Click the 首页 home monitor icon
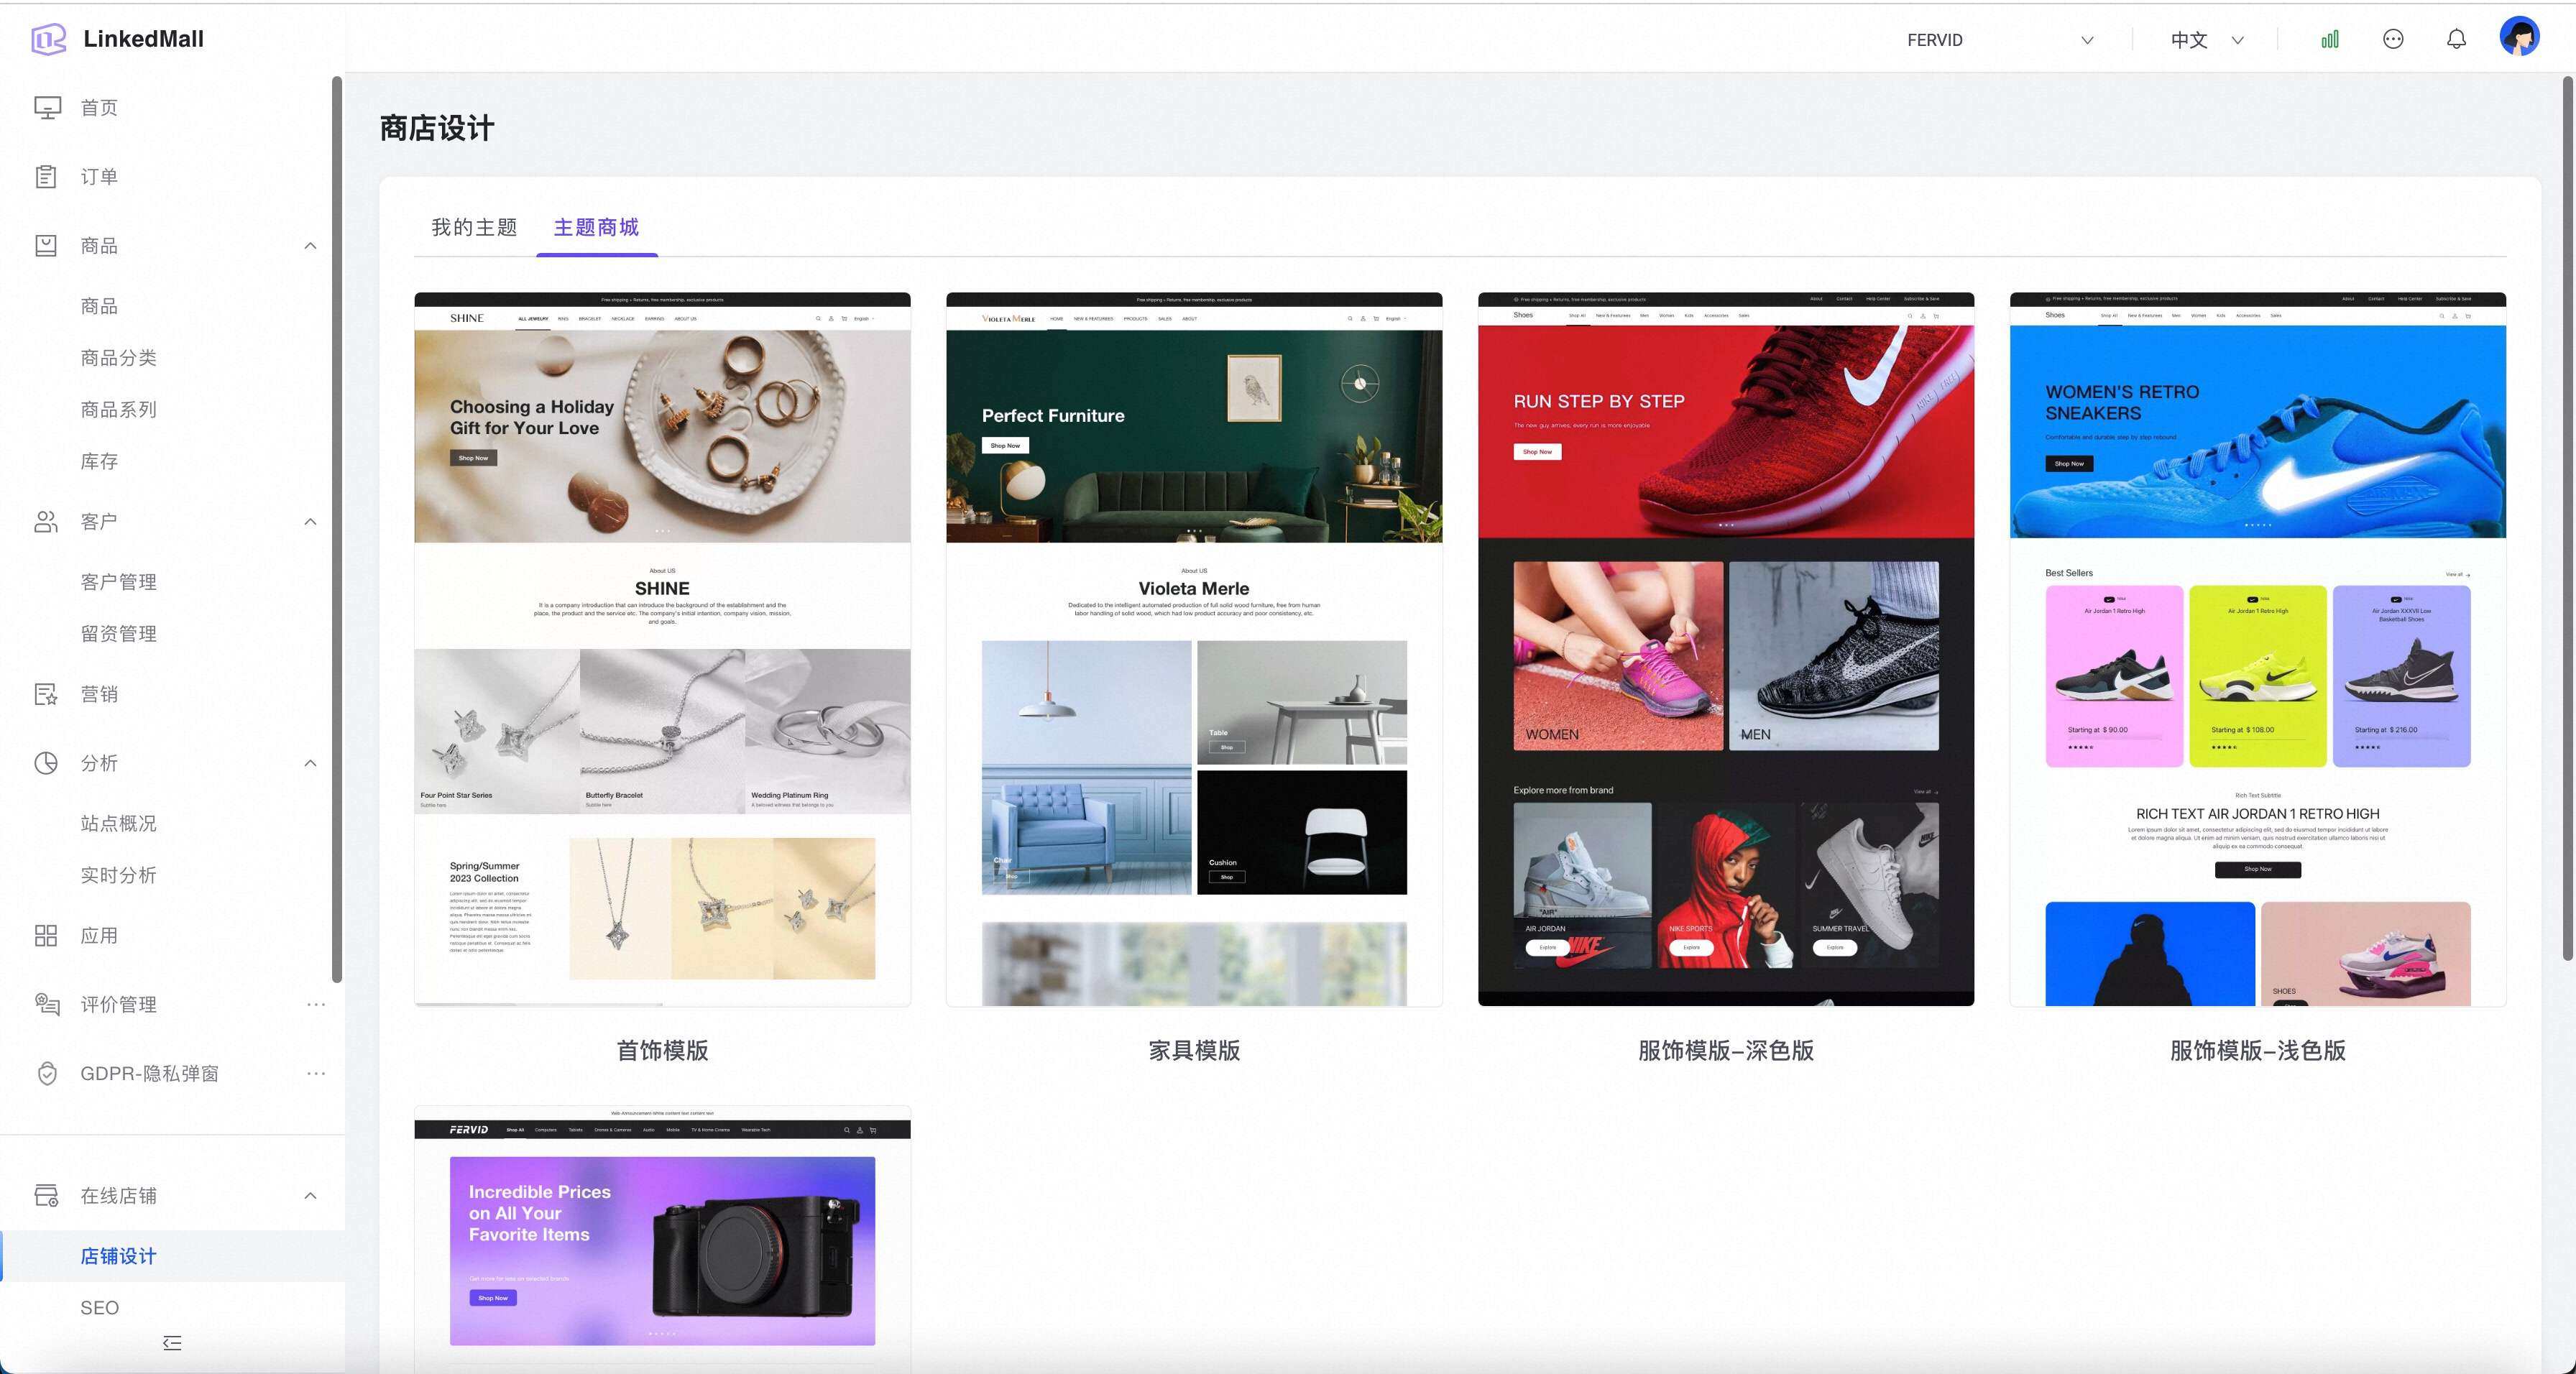 point(47,107)
